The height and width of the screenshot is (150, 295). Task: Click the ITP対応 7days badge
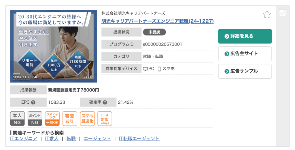tap(105, 119)
